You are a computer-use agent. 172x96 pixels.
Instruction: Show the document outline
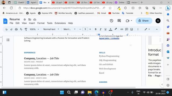pyautogui.click(x=8, y=40)
